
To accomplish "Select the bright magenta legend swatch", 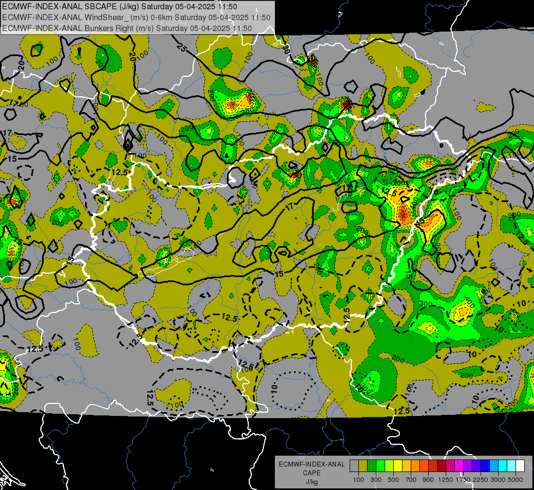I will tap(459, 466).
